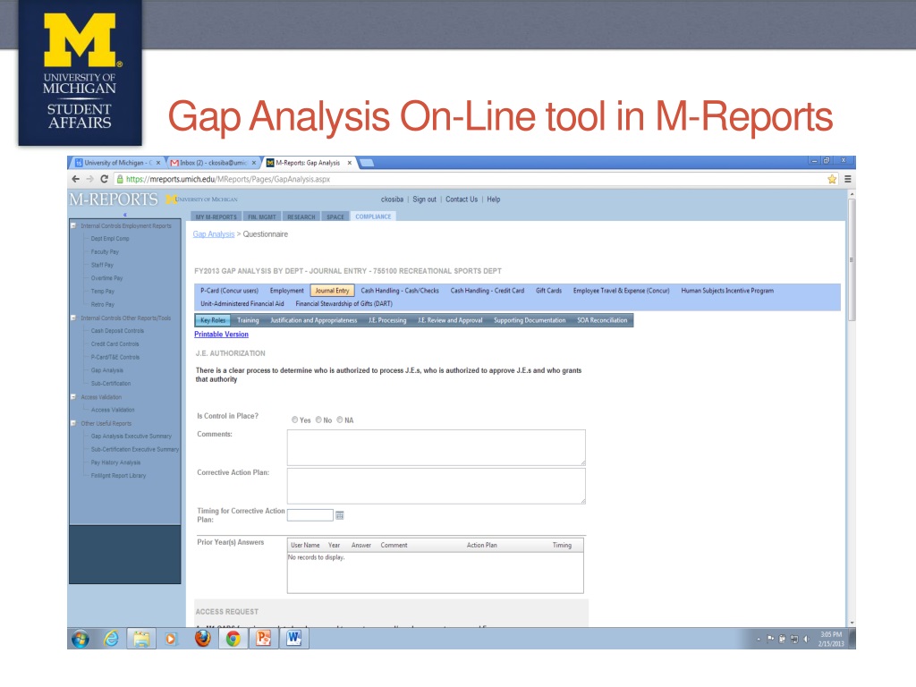The image size is (916, 687).
Task: Open the RESEARCH tab
Action: click(x=301, y=216)
